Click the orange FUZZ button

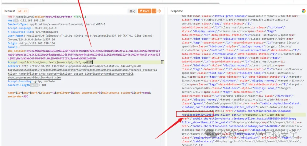145,11
